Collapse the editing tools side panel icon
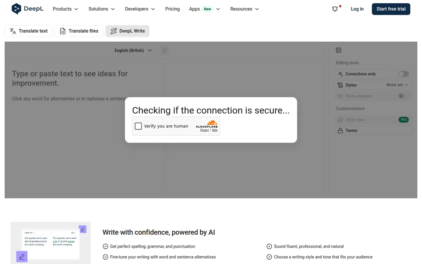Screen dimensions: 422x264 [x=338, y=50]
